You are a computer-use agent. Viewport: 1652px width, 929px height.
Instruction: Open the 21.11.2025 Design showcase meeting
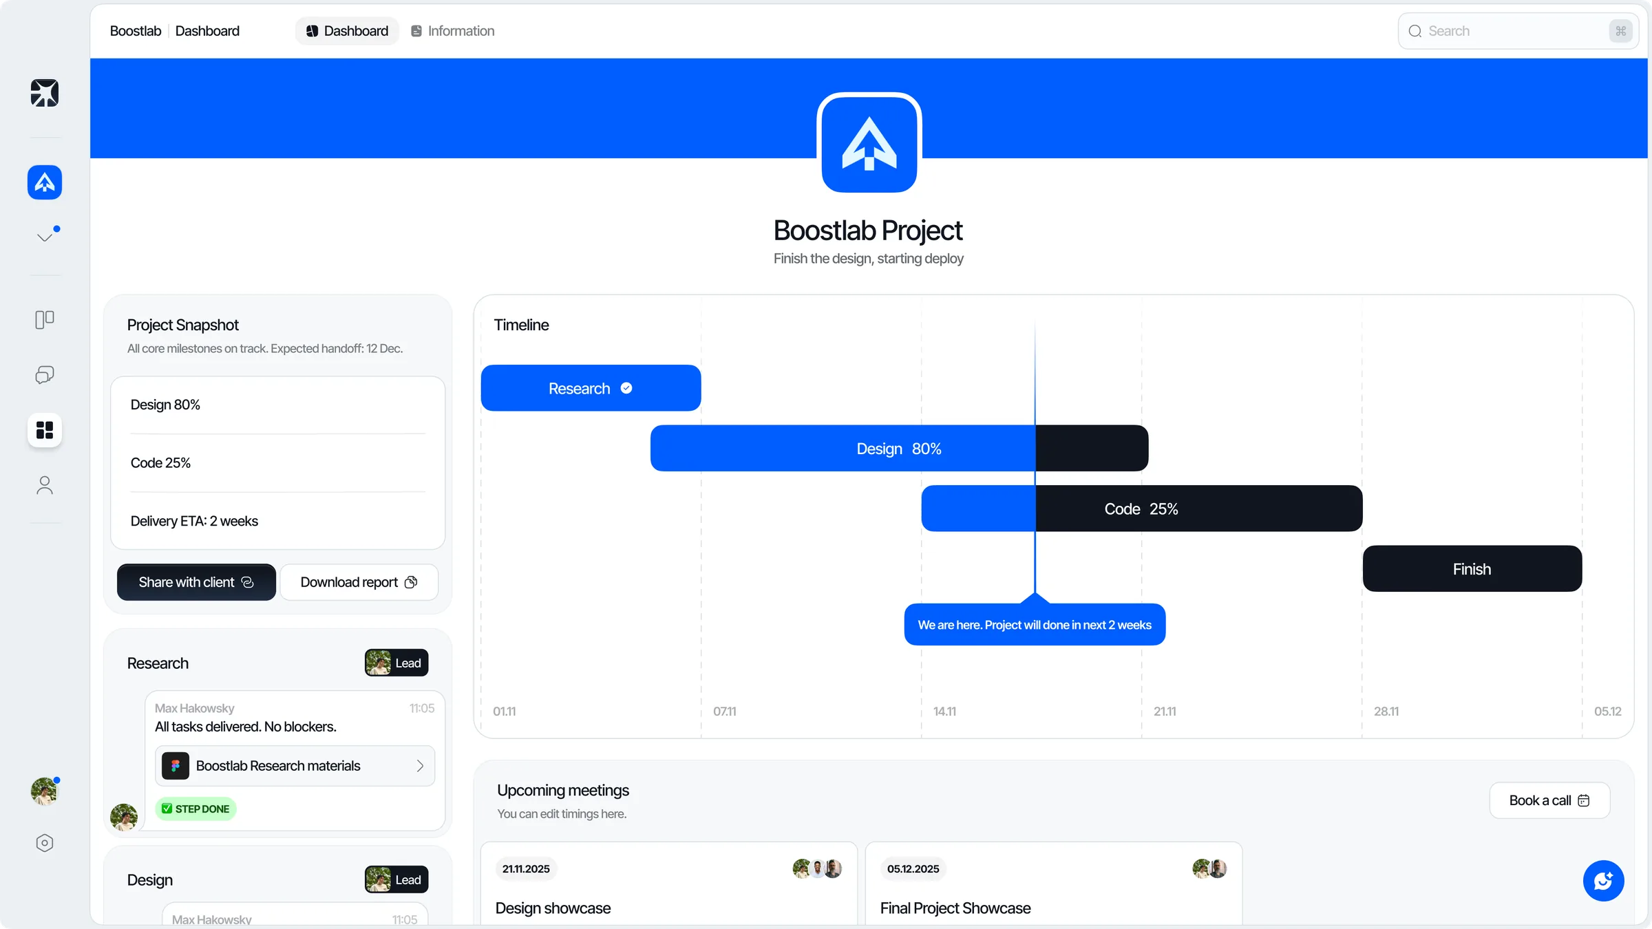tap(669, 884)
